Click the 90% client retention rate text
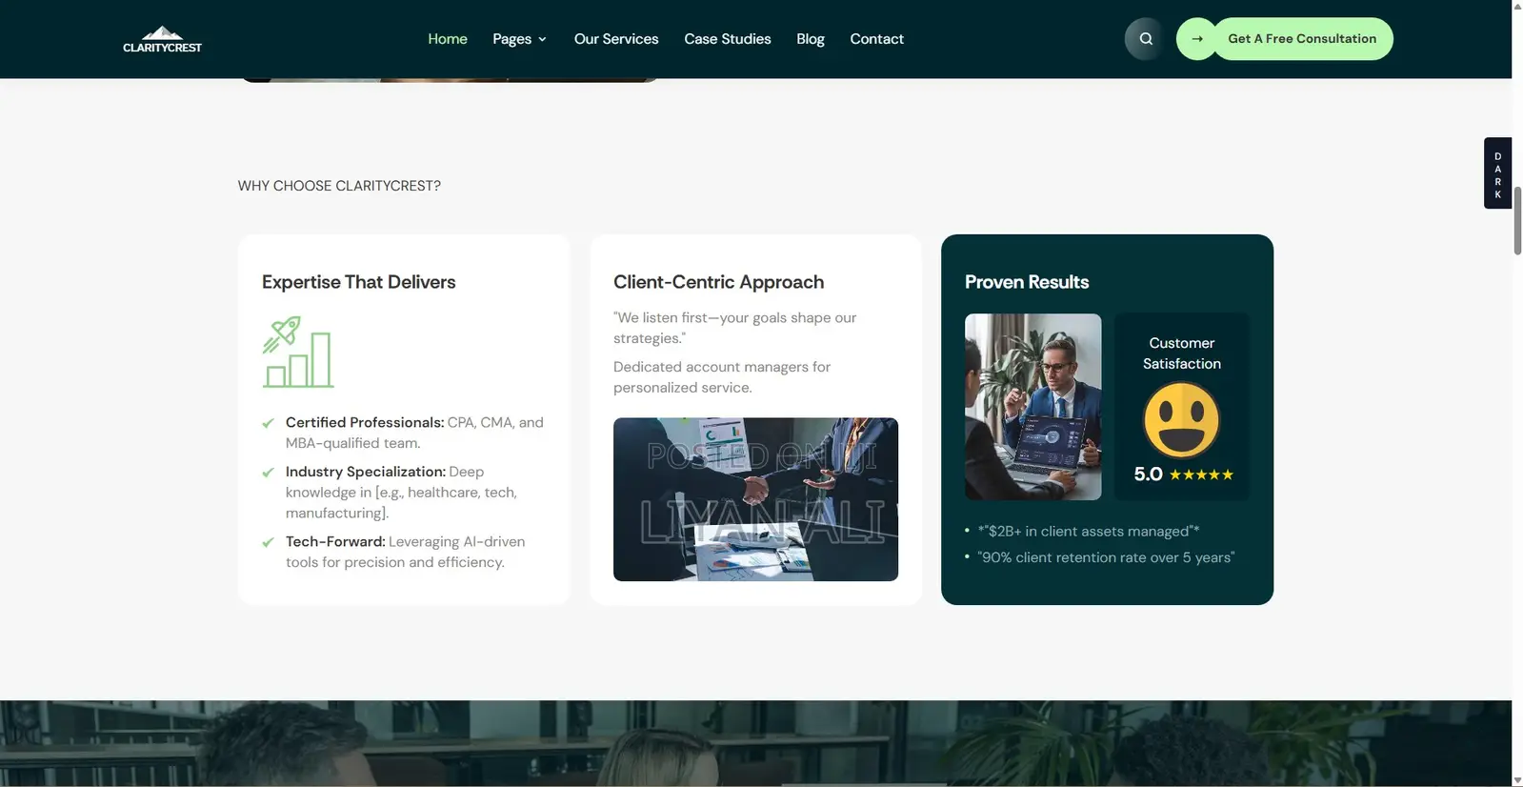The image size is (1523, 787). click(x=1106, y=557)
